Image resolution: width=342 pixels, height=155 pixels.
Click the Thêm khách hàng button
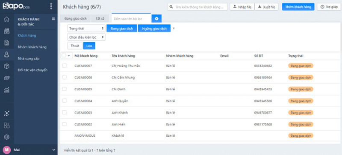(x=298, y=7)
